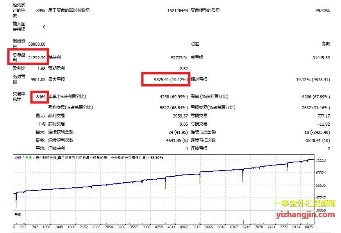This screenshot has width=341, height=233.
Task: Click the total trades count 8464
Action: point(40,96)
